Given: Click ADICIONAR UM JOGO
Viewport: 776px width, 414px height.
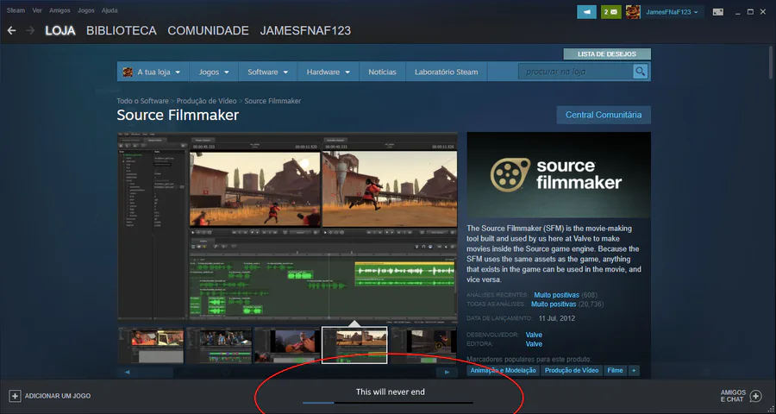Looking at the screenshot, I should [58, 396].
